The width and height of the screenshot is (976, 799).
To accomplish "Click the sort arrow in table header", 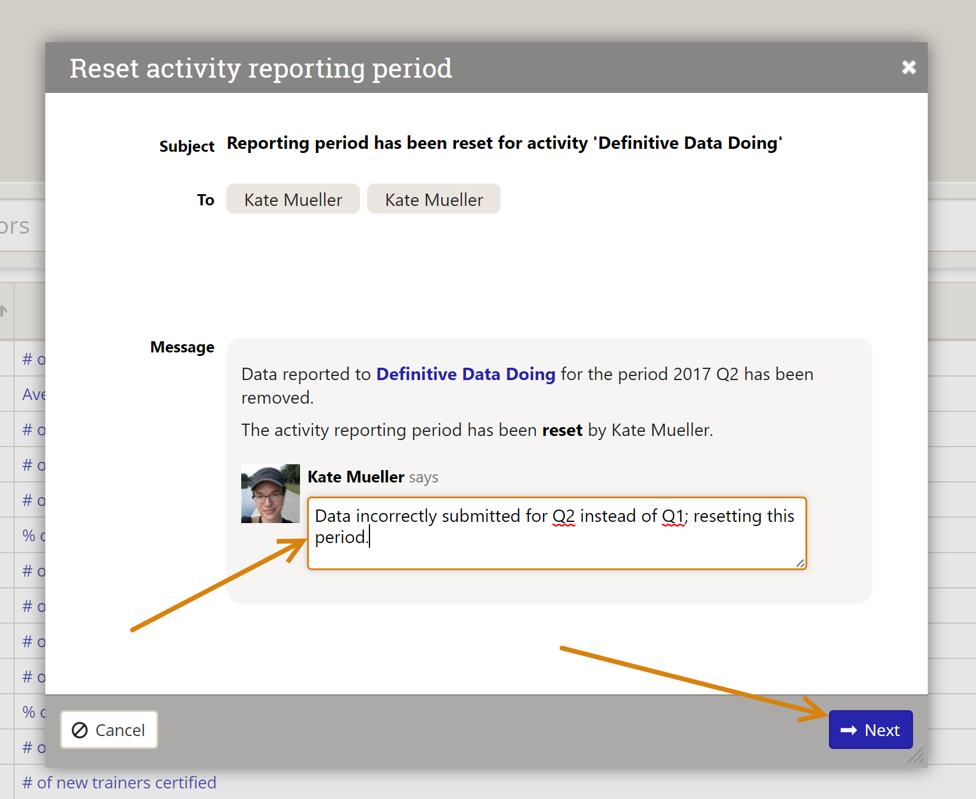I will (x=4, y=311).
